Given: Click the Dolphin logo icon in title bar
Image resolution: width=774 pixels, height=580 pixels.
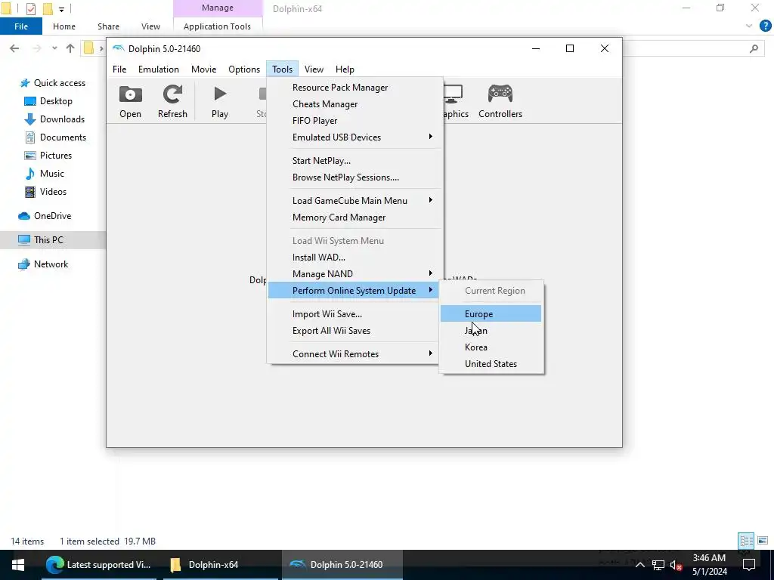Looking at the screenshot, I should pos(119,48).
